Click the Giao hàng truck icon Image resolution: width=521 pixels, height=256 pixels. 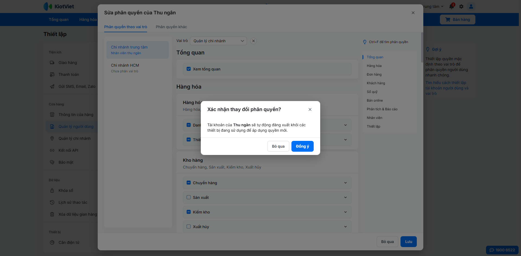point(52,63)
